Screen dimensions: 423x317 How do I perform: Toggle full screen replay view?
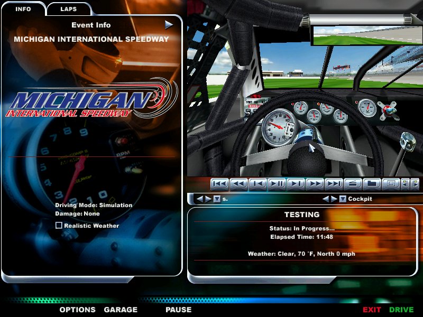click(x=391, y=184)
